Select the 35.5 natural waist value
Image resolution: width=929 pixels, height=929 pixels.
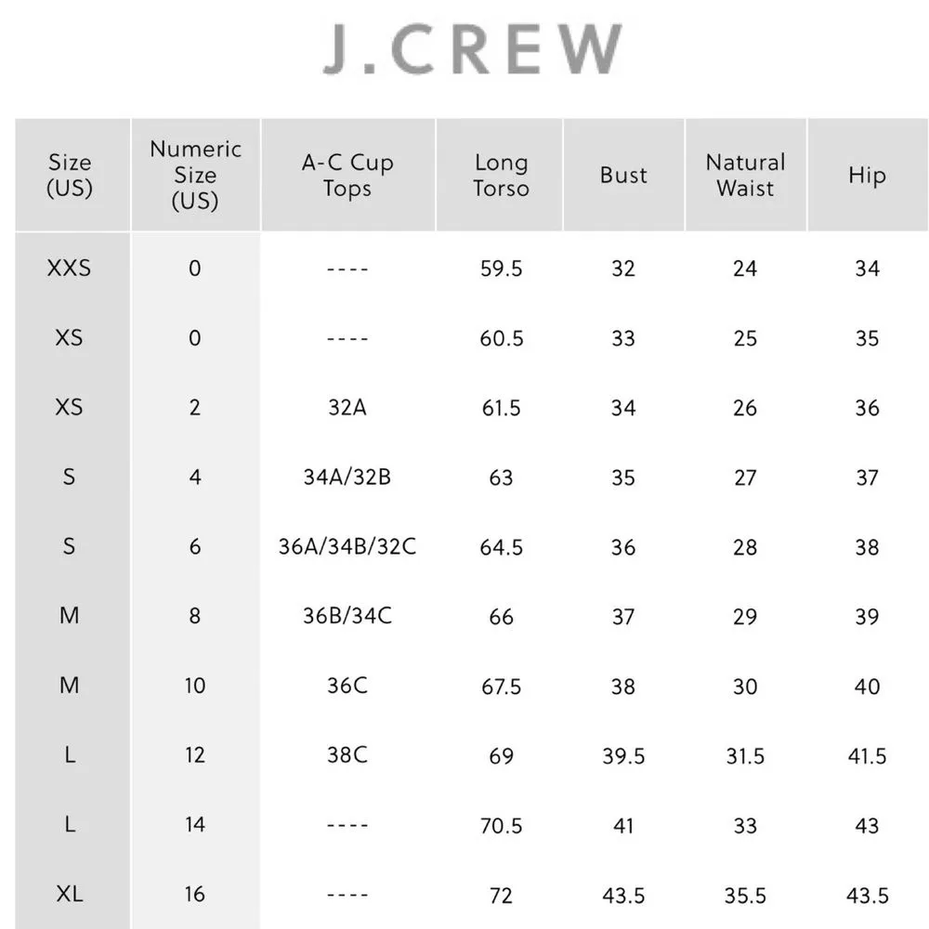click(745, 896)
